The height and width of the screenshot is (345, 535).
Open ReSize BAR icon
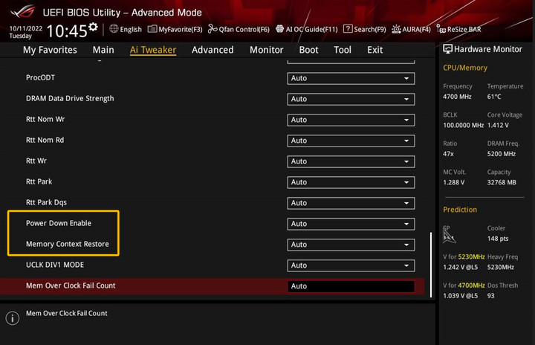(x=441, y=30)
